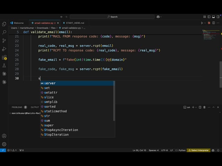Switch to email-validator.py tab

pyautogui.click(x=44, y=23)
